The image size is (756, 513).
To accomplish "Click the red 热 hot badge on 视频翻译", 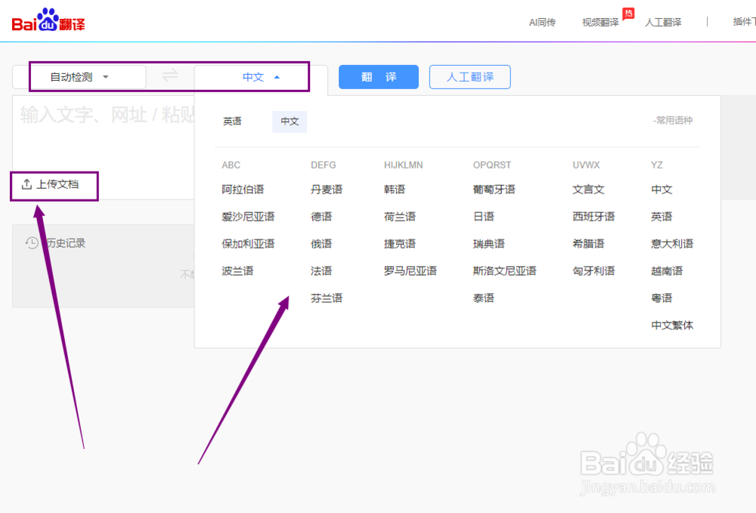I will pyautogui.click(x=629, y=13).
